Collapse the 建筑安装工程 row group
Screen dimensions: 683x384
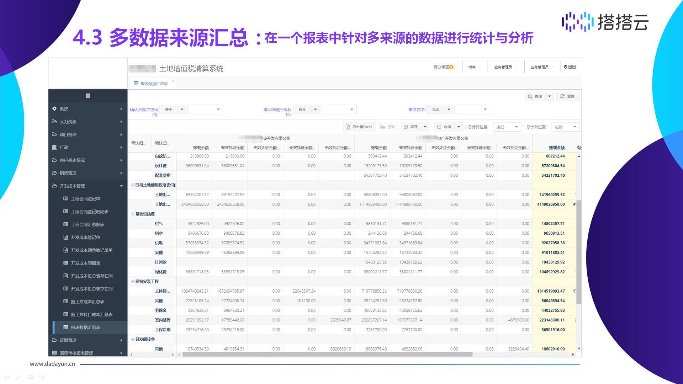(133, 282)
